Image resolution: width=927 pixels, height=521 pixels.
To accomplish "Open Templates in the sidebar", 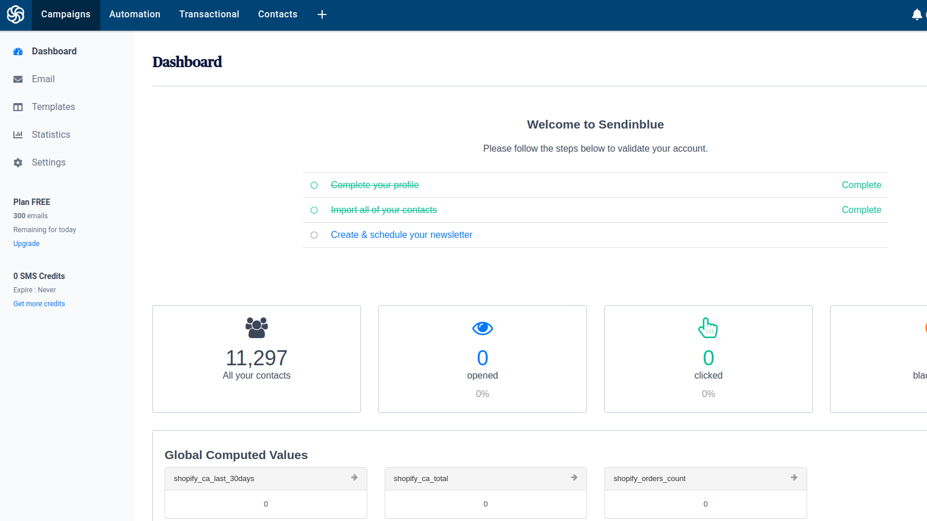I will click(x=53, y=107).
